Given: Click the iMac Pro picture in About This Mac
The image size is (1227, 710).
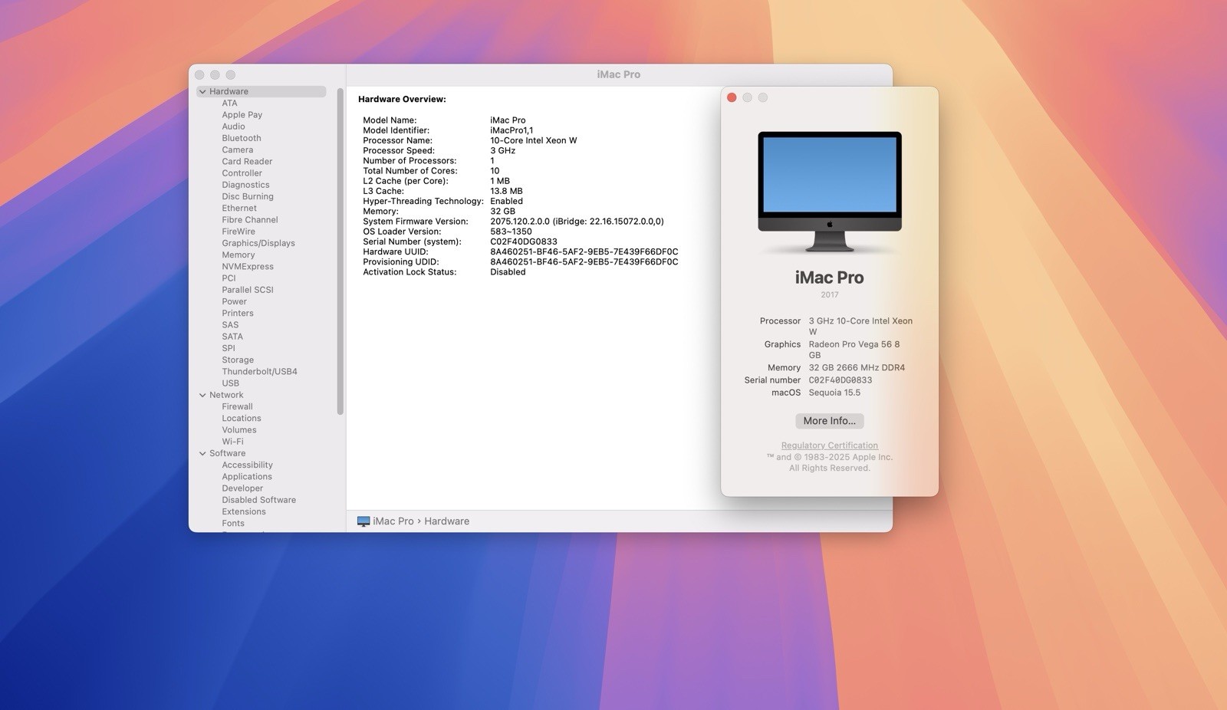Looking at the screenshot, I should [830, 192].
